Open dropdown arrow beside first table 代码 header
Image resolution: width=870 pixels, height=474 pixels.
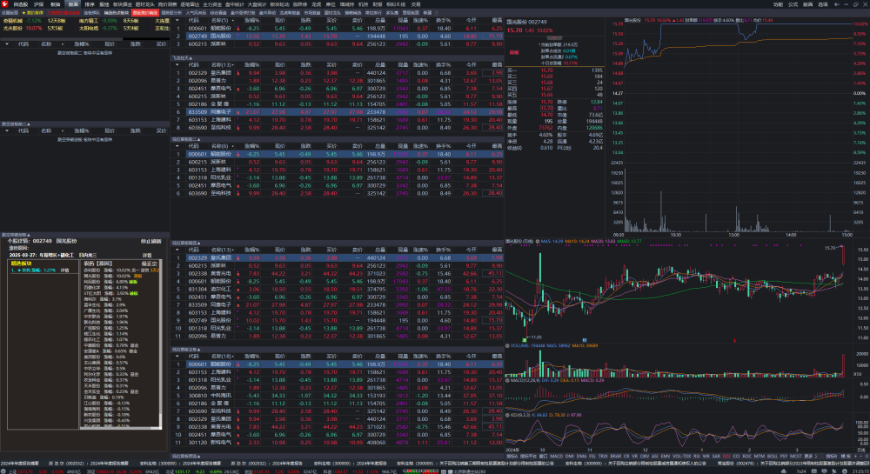177,20
